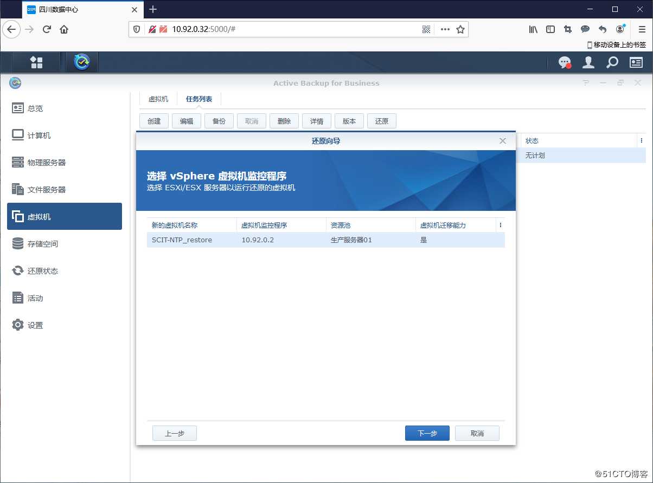The width and height of the screenshot is (653, 483).
Task: Select 还原状态 in the sidebar
Action: [x=65, y=271]
